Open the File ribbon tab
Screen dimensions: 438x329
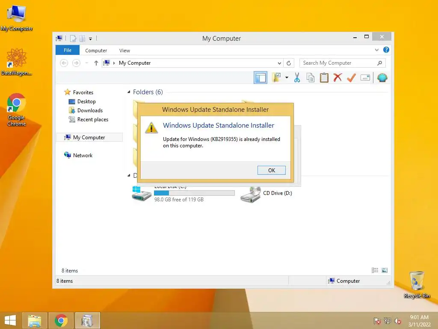(x=68, y=50)
